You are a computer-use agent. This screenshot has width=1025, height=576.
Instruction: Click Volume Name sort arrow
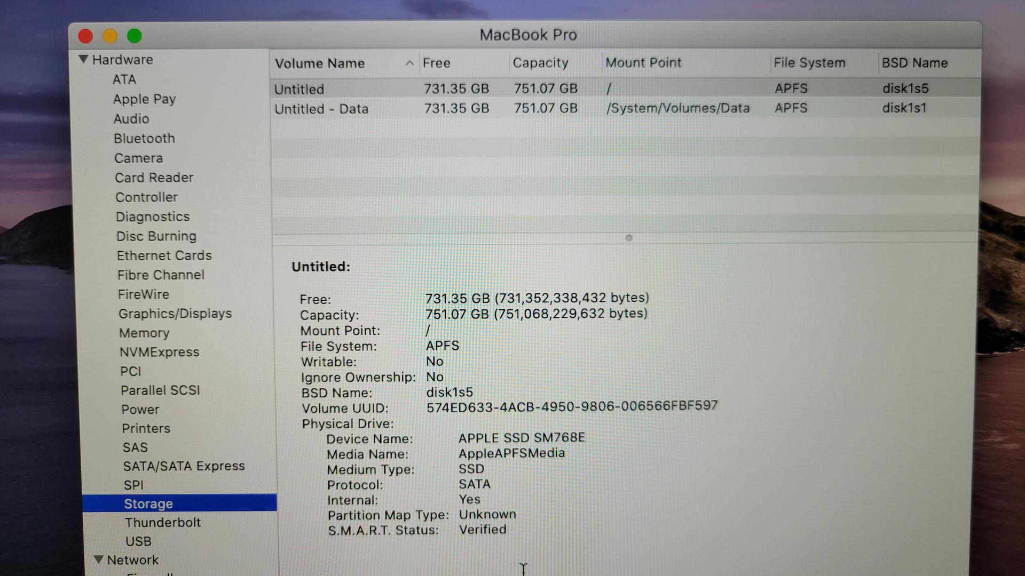click(x=409, y=63)
